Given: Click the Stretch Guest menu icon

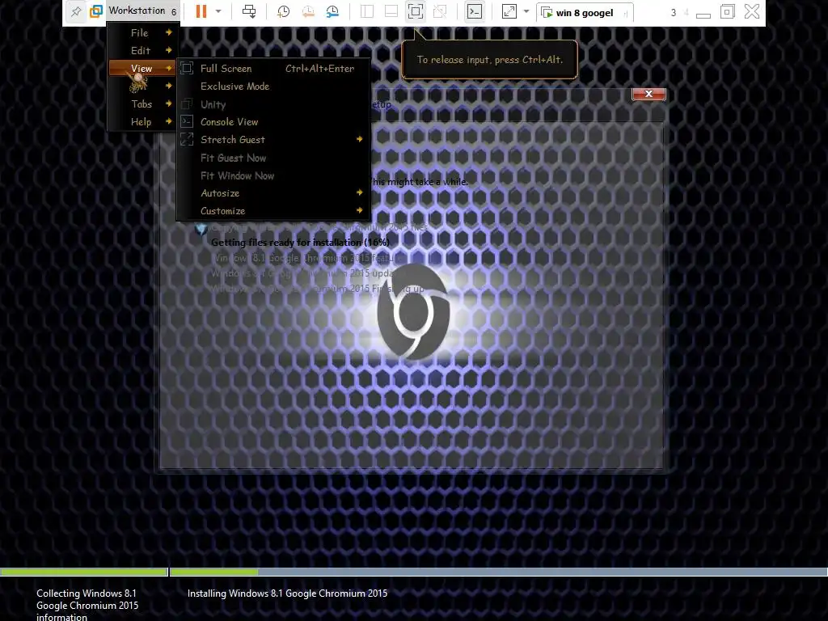Looking at the screenshot, I should [187, 139].
